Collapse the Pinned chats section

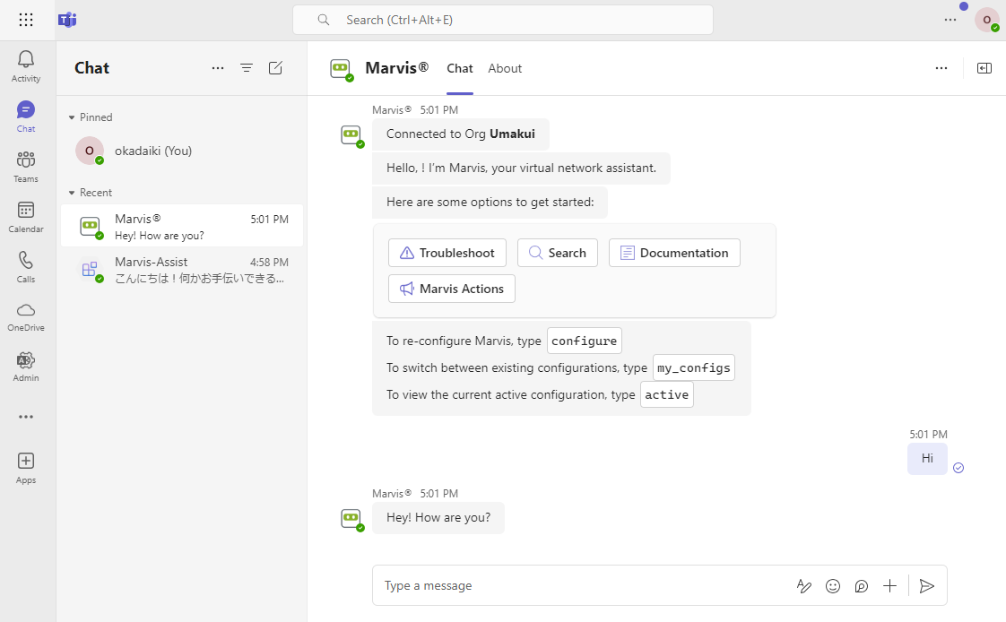73,117
